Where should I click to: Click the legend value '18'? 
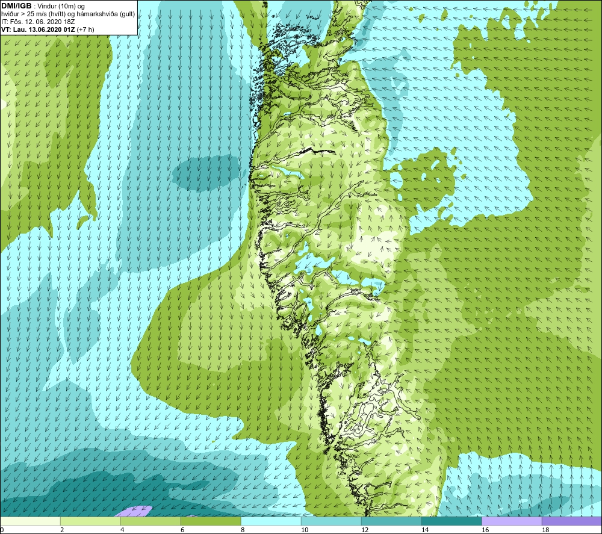[545, 530]
